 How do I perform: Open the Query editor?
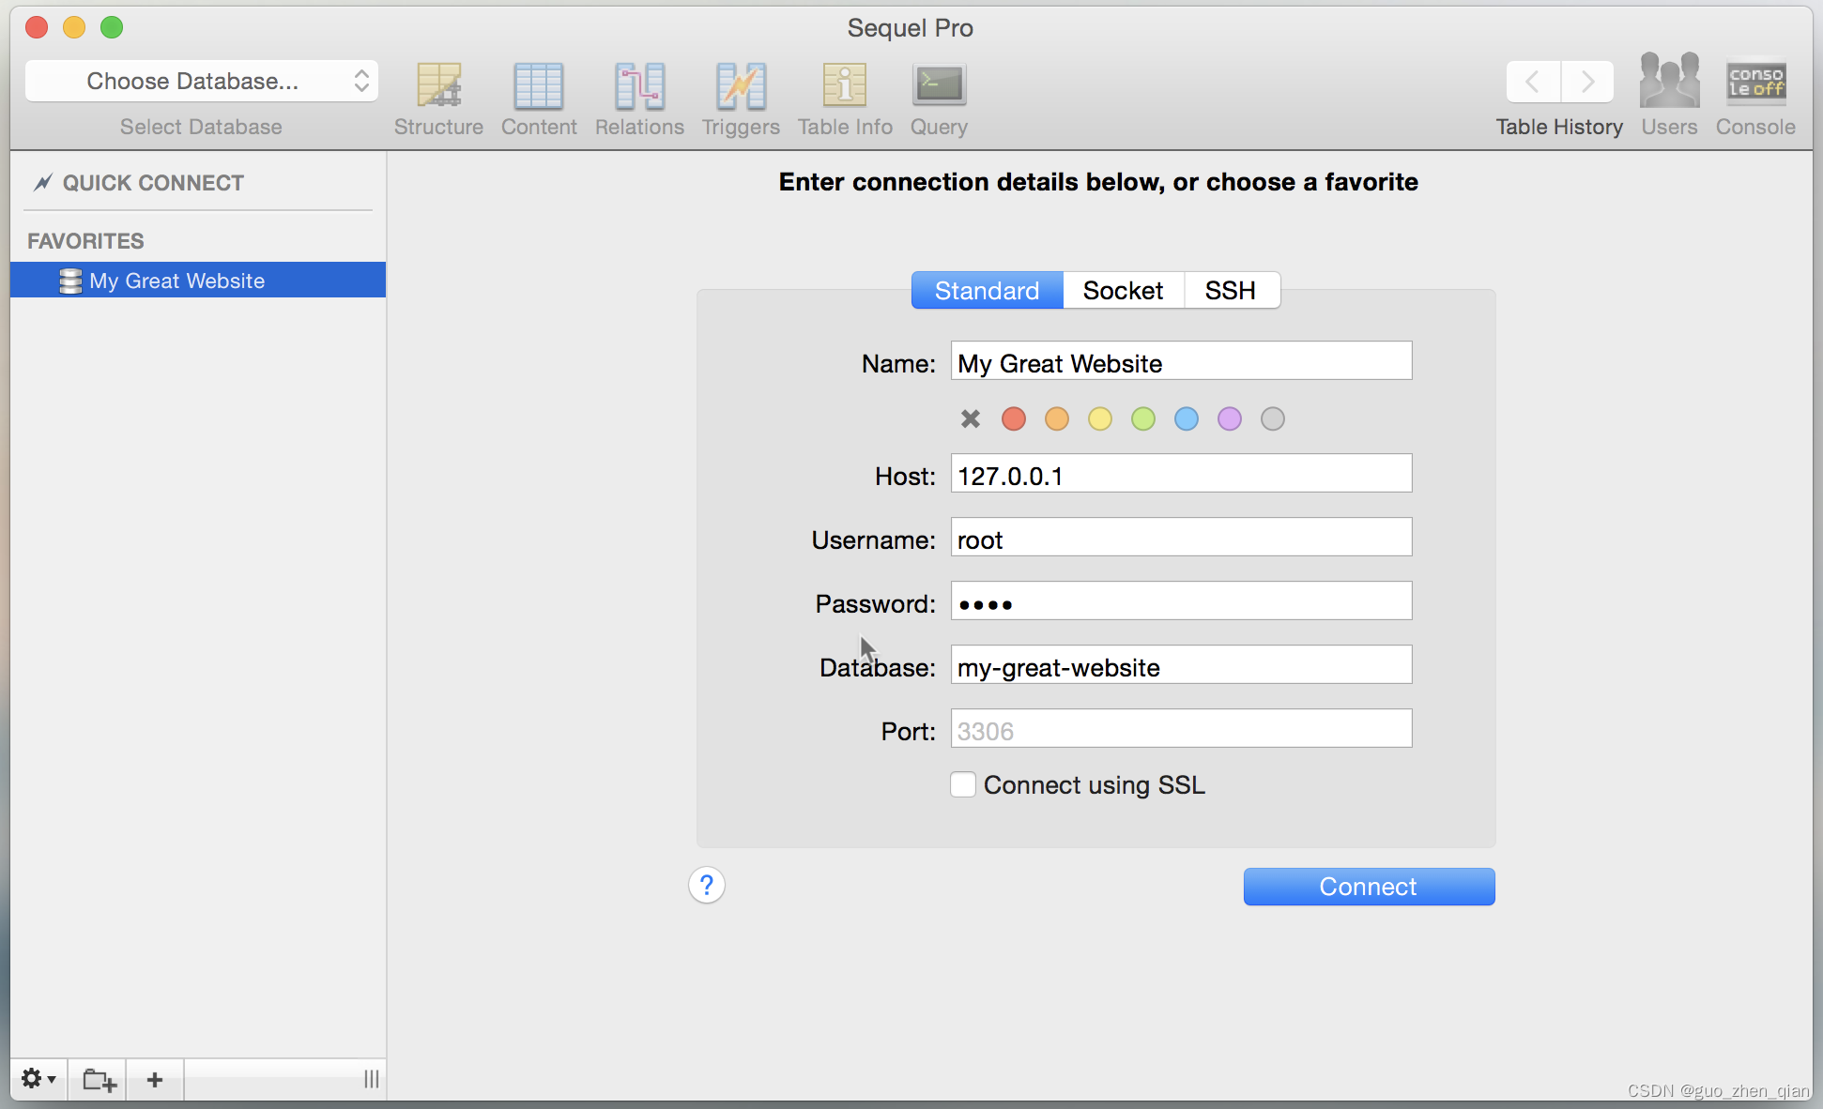939,100
